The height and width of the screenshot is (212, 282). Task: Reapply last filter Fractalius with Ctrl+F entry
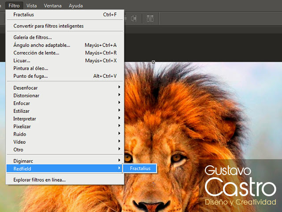65,15
